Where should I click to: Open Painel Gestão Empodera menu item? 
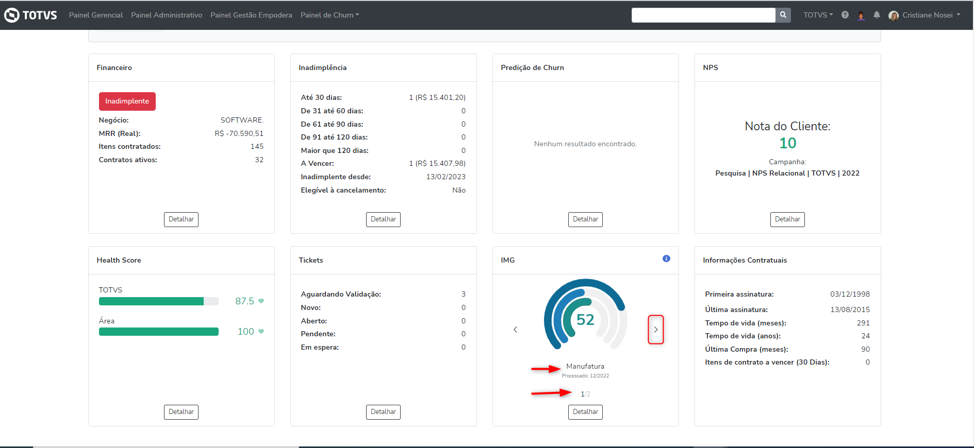251,15
